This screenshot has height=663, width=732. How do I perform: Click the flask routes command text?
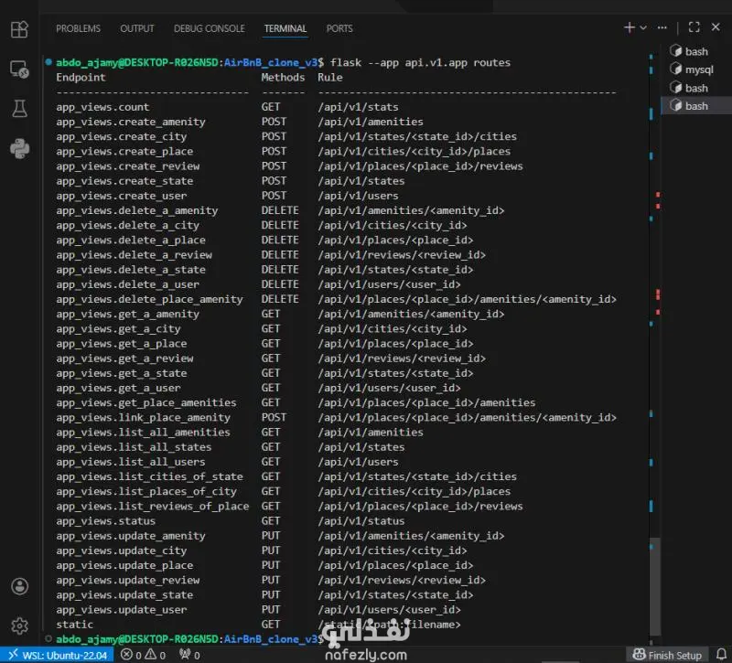[x=420, y=62]
